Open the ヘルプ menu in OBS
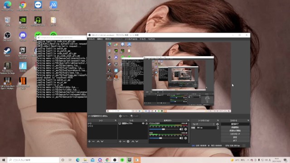This screenshot has height=163, width=290. [151, 39]
